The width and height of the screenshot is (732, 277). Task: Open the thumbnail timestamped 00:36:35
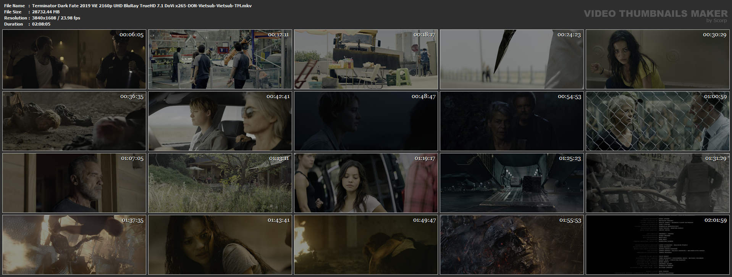click(x=74, y=121)
